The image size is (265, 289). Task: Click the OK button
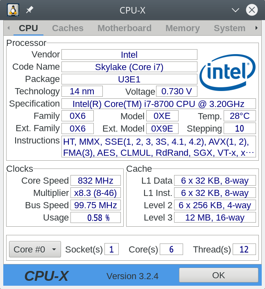[x=219, y=275]
